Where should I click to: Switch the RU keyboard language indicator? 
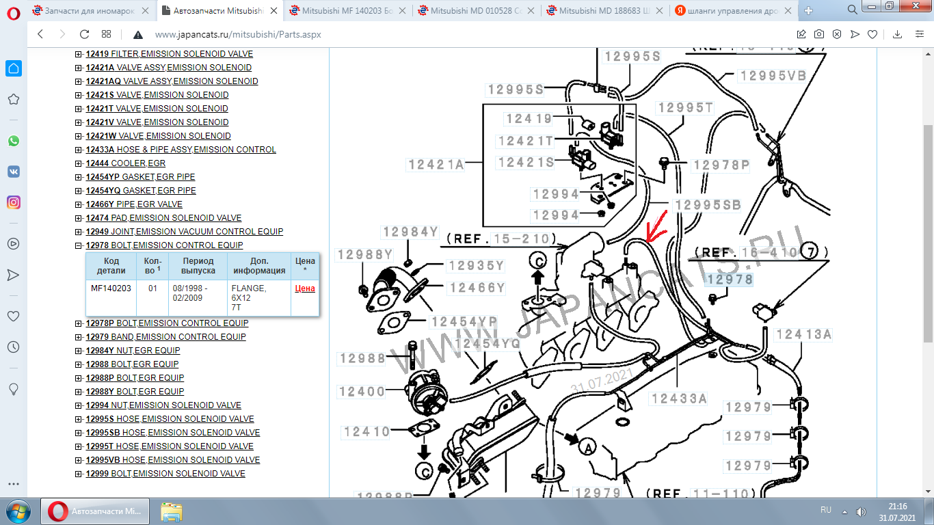826,510
